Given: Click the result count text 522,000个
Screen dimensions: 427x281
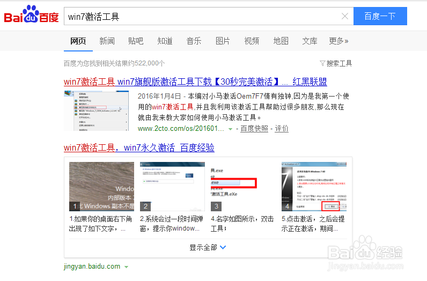Looking at the screenshot, I should [x=150, y=63].
